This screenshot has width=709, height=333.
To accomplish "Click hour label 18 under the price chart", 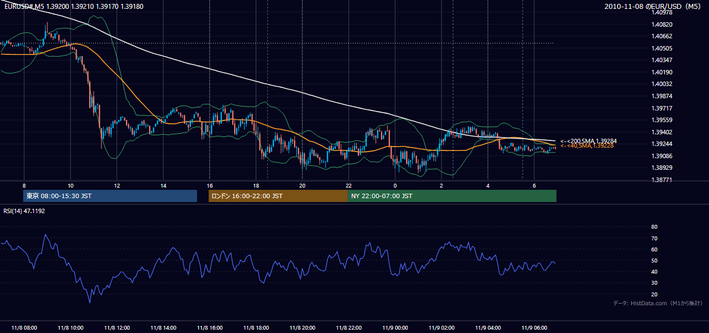I will (256, 185).
